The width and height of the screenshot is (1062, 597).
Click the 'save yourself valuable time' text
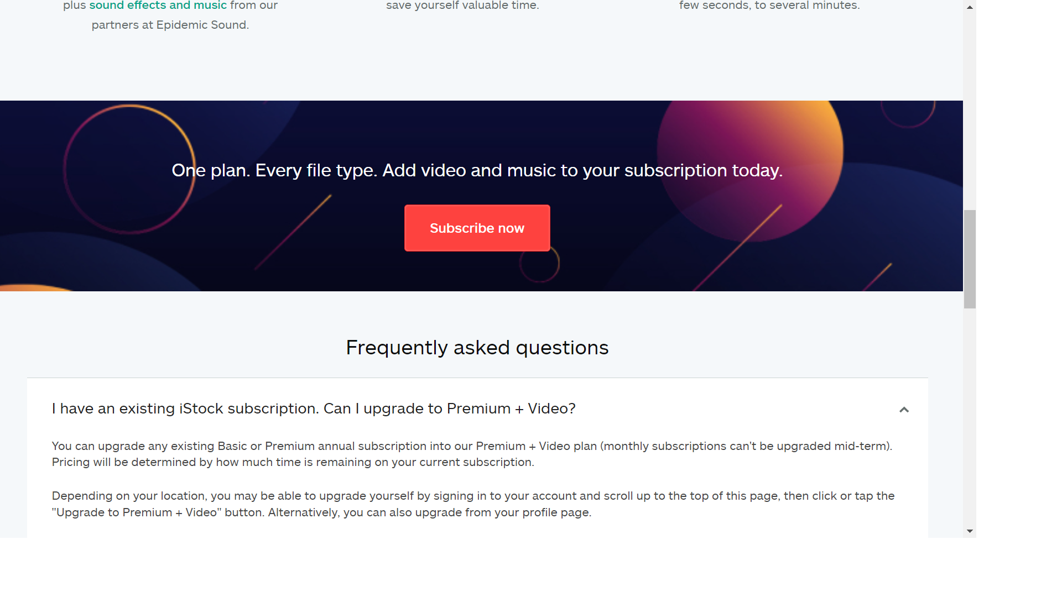tap(462, 6)
